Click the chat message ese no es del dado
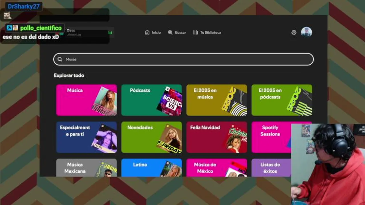The height and width of the screenshot is (205, 365). (31, 37)
